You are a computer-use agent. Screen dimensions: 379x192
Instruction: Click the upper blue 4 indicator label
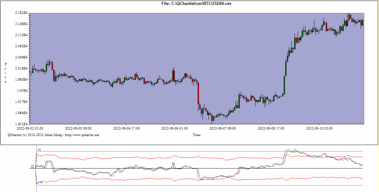39,150
